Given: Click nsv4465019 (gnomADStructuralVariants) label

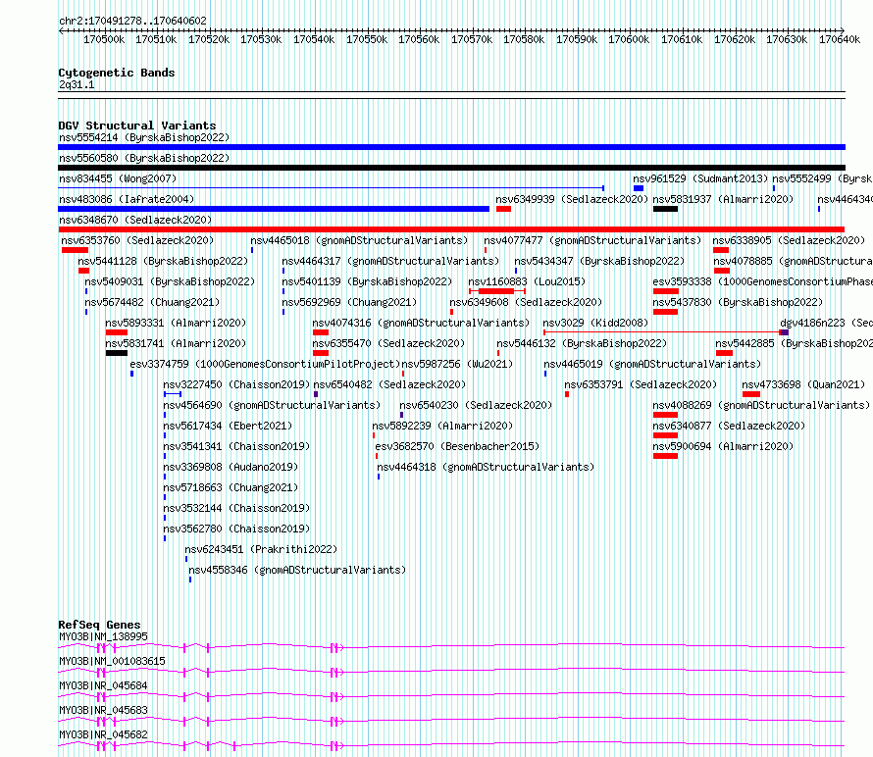Looking at the screenshot, I should coord(652,364).
